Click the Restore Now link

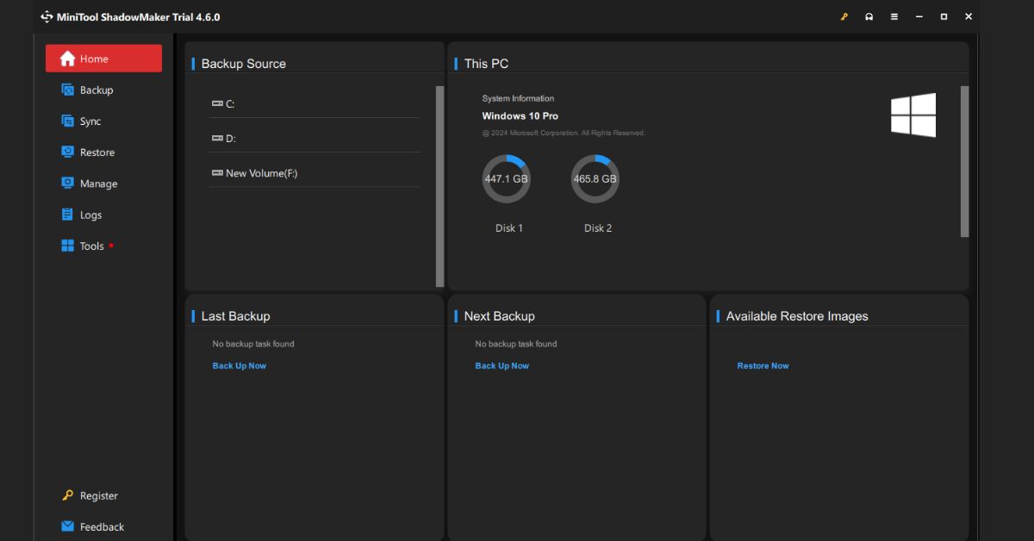click(763, 366)
